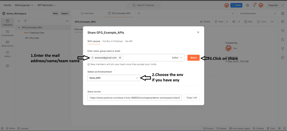Open Mock servers in the sidebar
287x131 pixels.
pos(8,44)
